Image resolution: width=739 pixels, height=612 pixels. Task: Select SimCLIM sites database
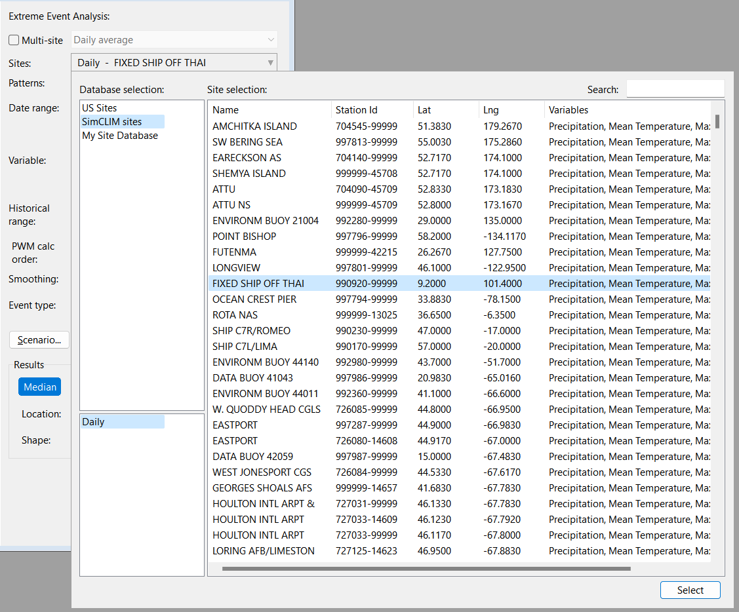pos(123,122)
